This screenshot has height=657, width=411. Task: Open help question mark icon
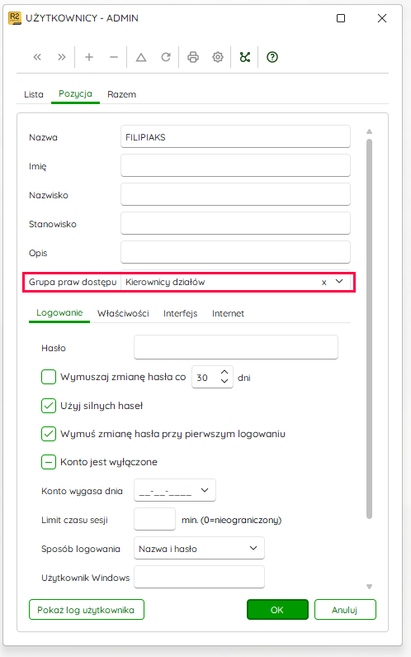[272, 57]
